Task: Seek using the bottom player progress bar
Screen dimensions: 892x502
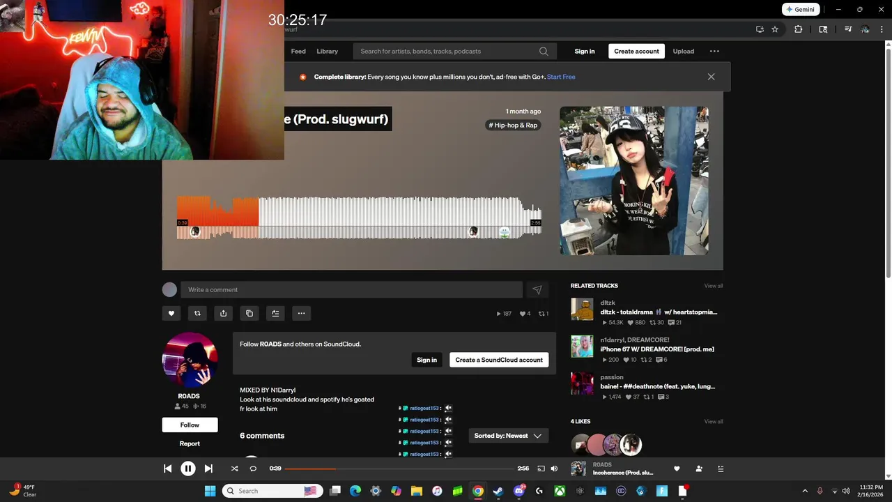Action: 399,469
